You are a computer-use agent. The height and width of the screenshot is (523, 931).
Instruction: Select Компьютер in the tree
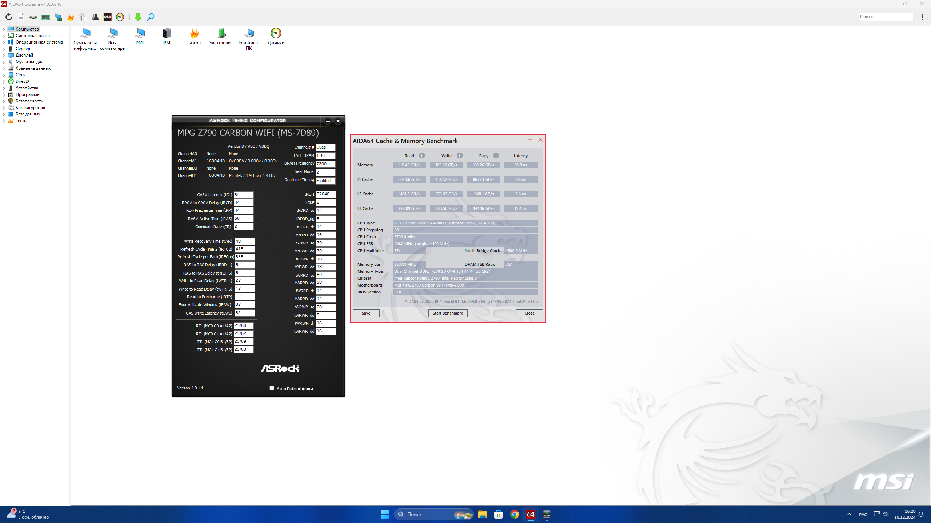coord(27,29)
